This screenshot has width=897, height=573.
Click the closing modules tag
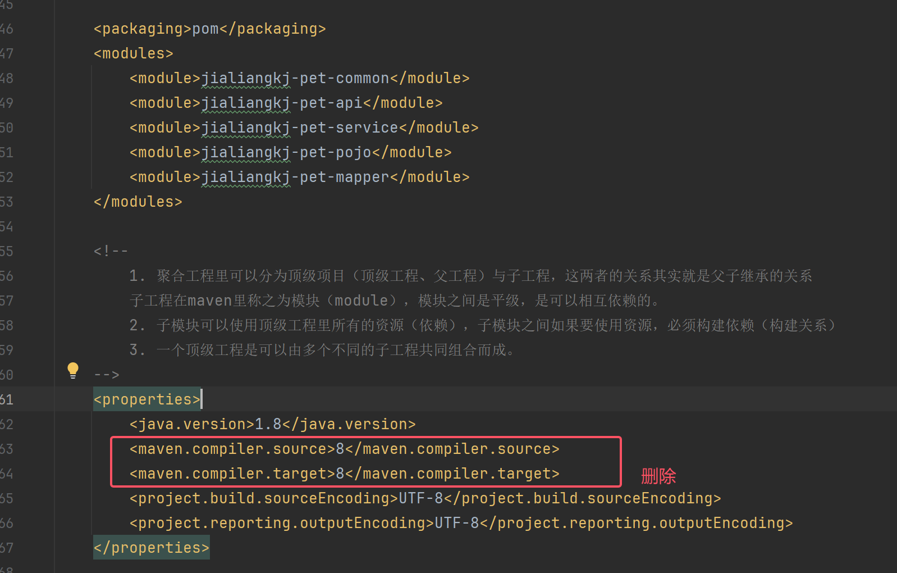click(138, 202)
